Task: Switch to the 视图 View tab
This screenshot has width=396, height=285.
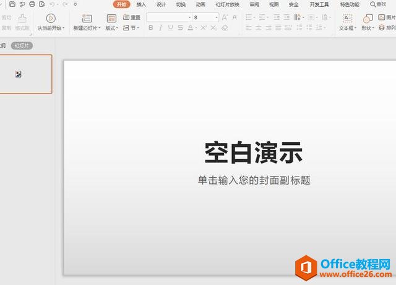Action: [273, 4]
